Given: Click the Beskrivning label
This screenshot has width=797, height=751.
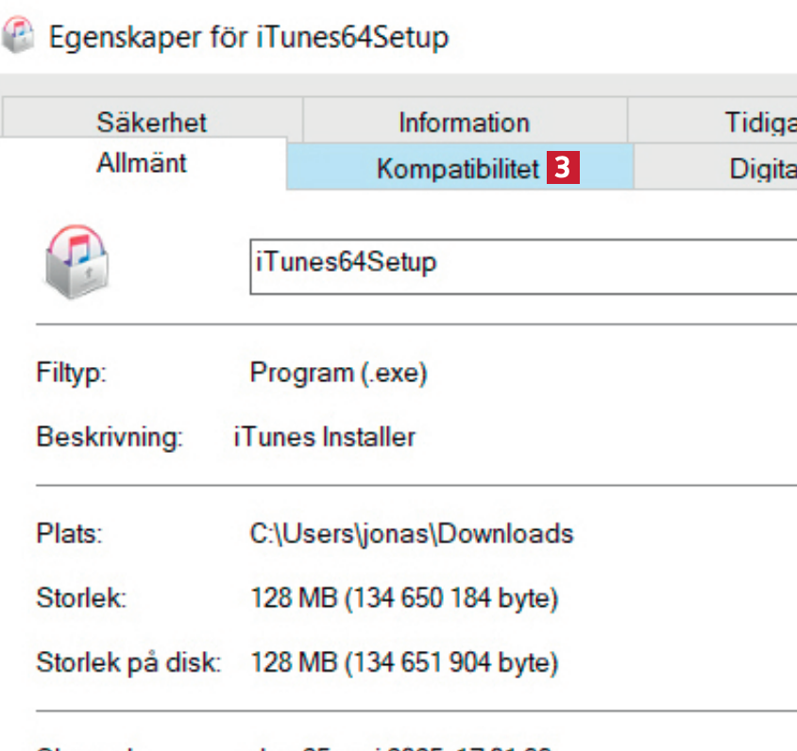Looking at the screenshot, I should coord(110,438).
